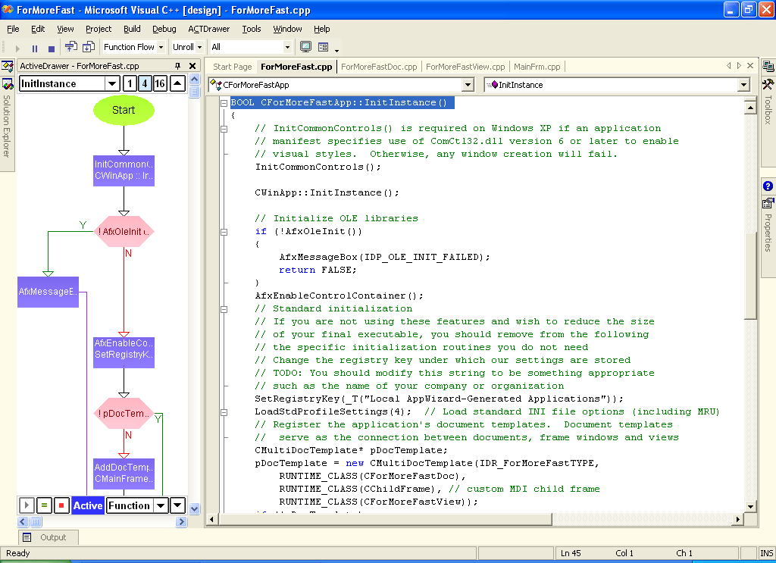Open the Solution Explorer side tab
Screen dimensions: 776x563
pyautogui.click(x=7, y=125)
